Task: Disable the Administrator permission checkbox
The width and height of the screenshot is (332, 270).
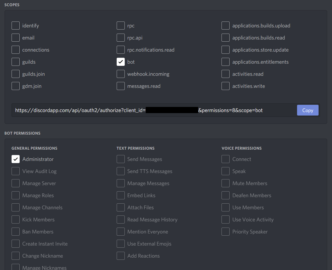Action: click(x=16, y=159)
